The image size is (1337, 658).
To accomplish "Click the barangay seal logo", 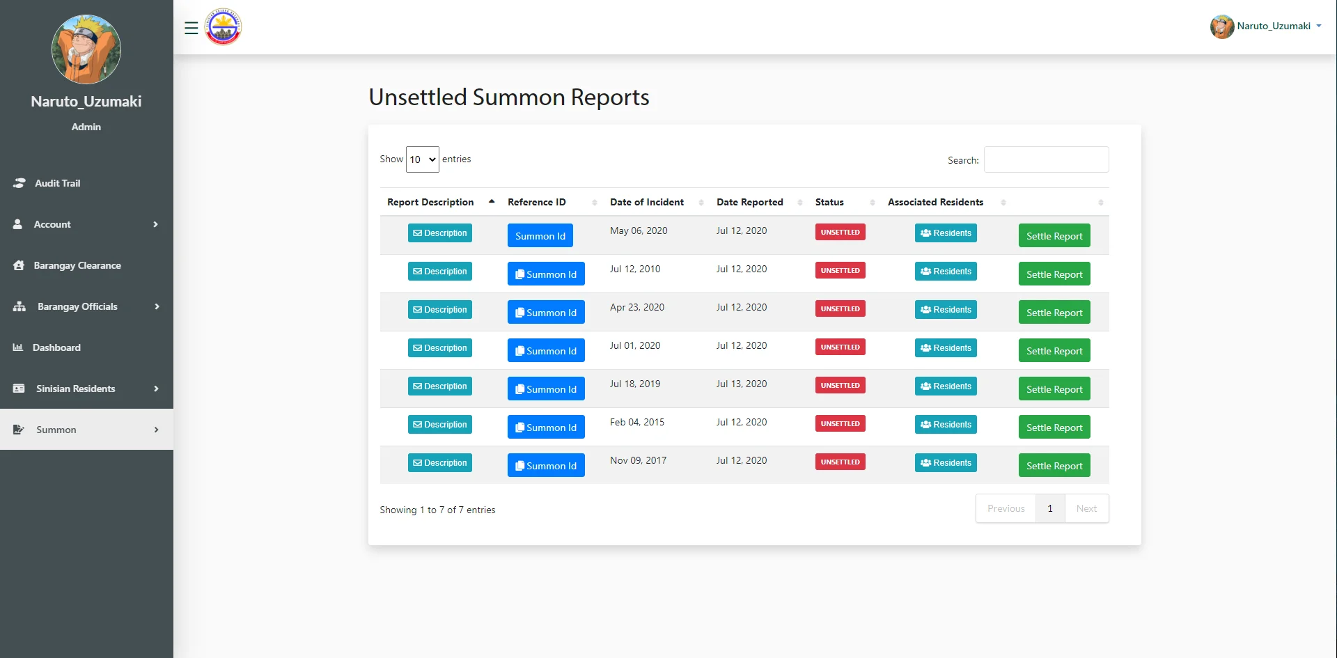I will (223, 27).
